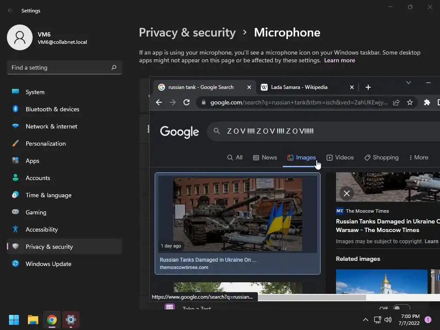Open the damaged tank image thumbnail
This screenshot has width=440, height=330.
[237, 214]
